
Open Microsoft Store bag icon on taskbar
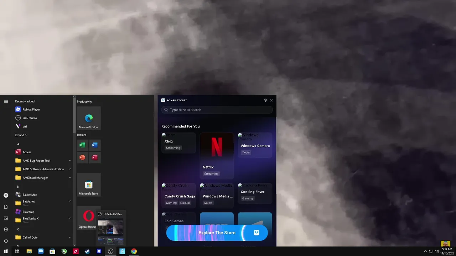coord(52,251)
